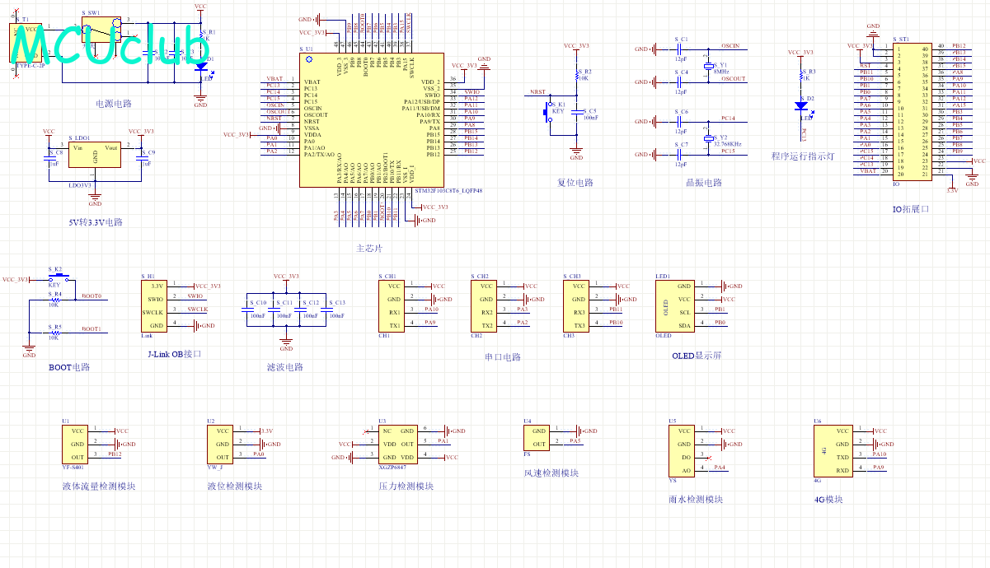Image resolution: width=990 pixels, height=568 pixels.
Task: Click the IO拓展口 label
Action: point(911,209)
